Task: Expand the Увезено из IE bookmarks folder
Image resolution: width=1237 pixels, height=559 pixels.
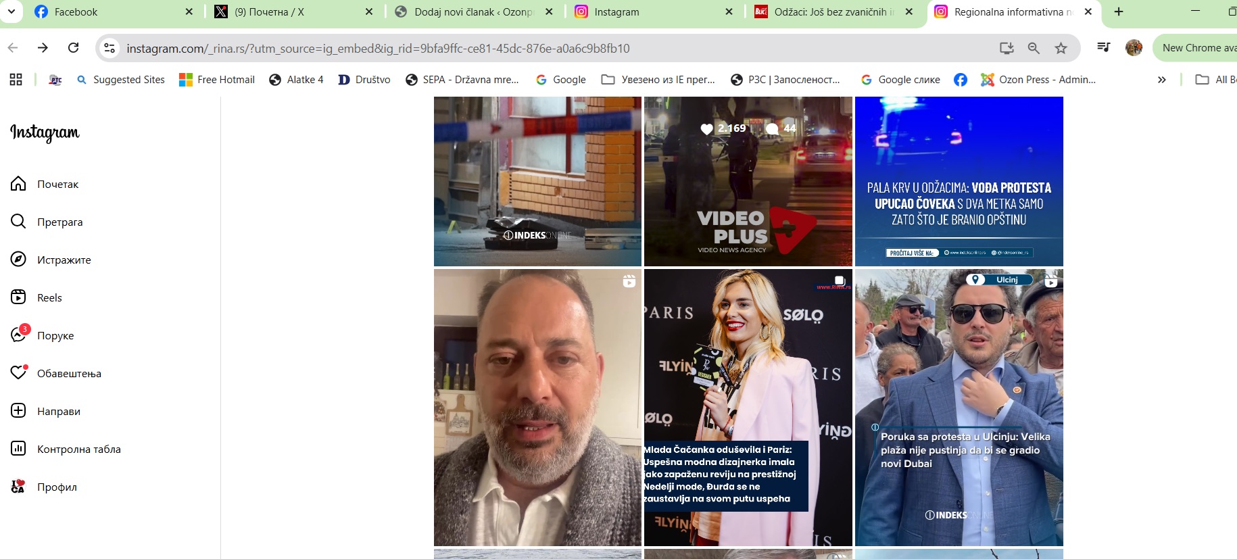Action: tap(658, 80)
